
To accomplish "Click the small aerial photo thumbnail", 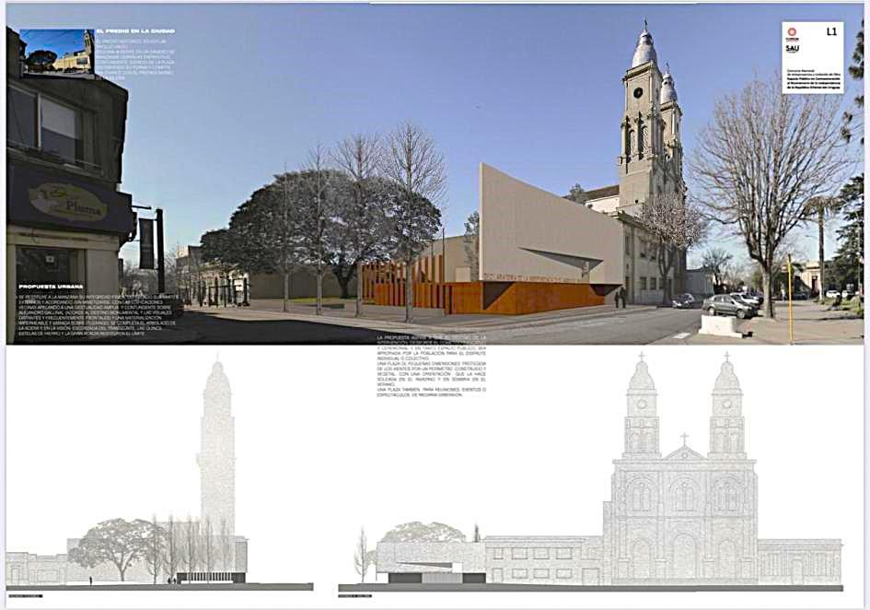I will point(56,51).
